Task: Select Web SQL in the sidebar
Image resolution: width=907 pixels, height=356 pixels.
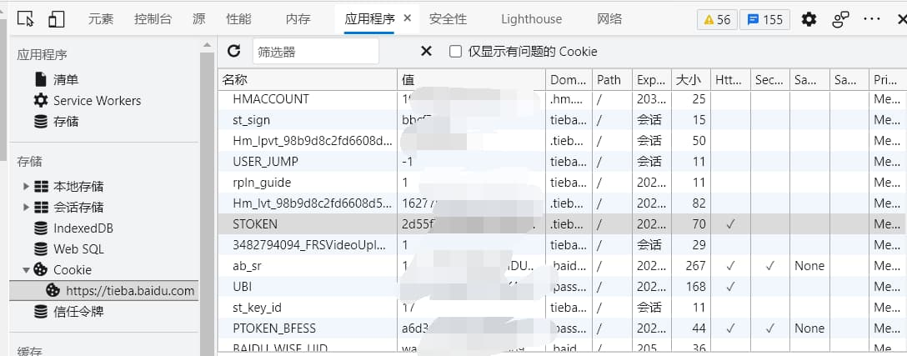Action: (78, 249)
